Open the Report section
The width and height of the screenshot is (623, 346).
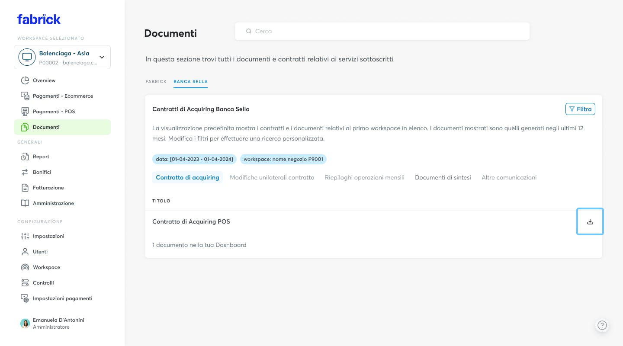62,157
